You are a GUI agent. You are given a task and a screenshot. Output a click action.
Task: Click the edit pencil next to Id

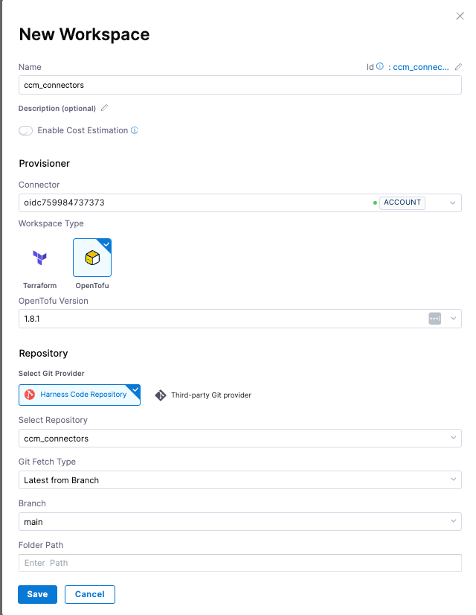point(457,67)
